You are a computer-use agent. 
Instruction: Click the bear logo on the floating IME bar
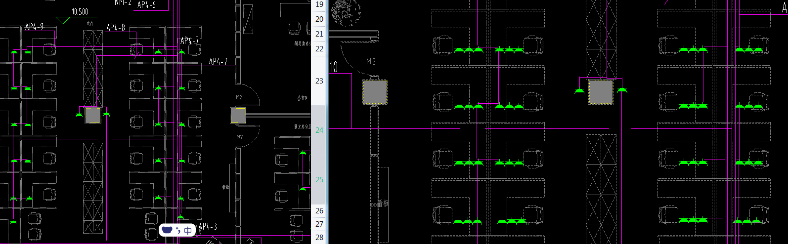pyautogui.click(x=167, y=230)
